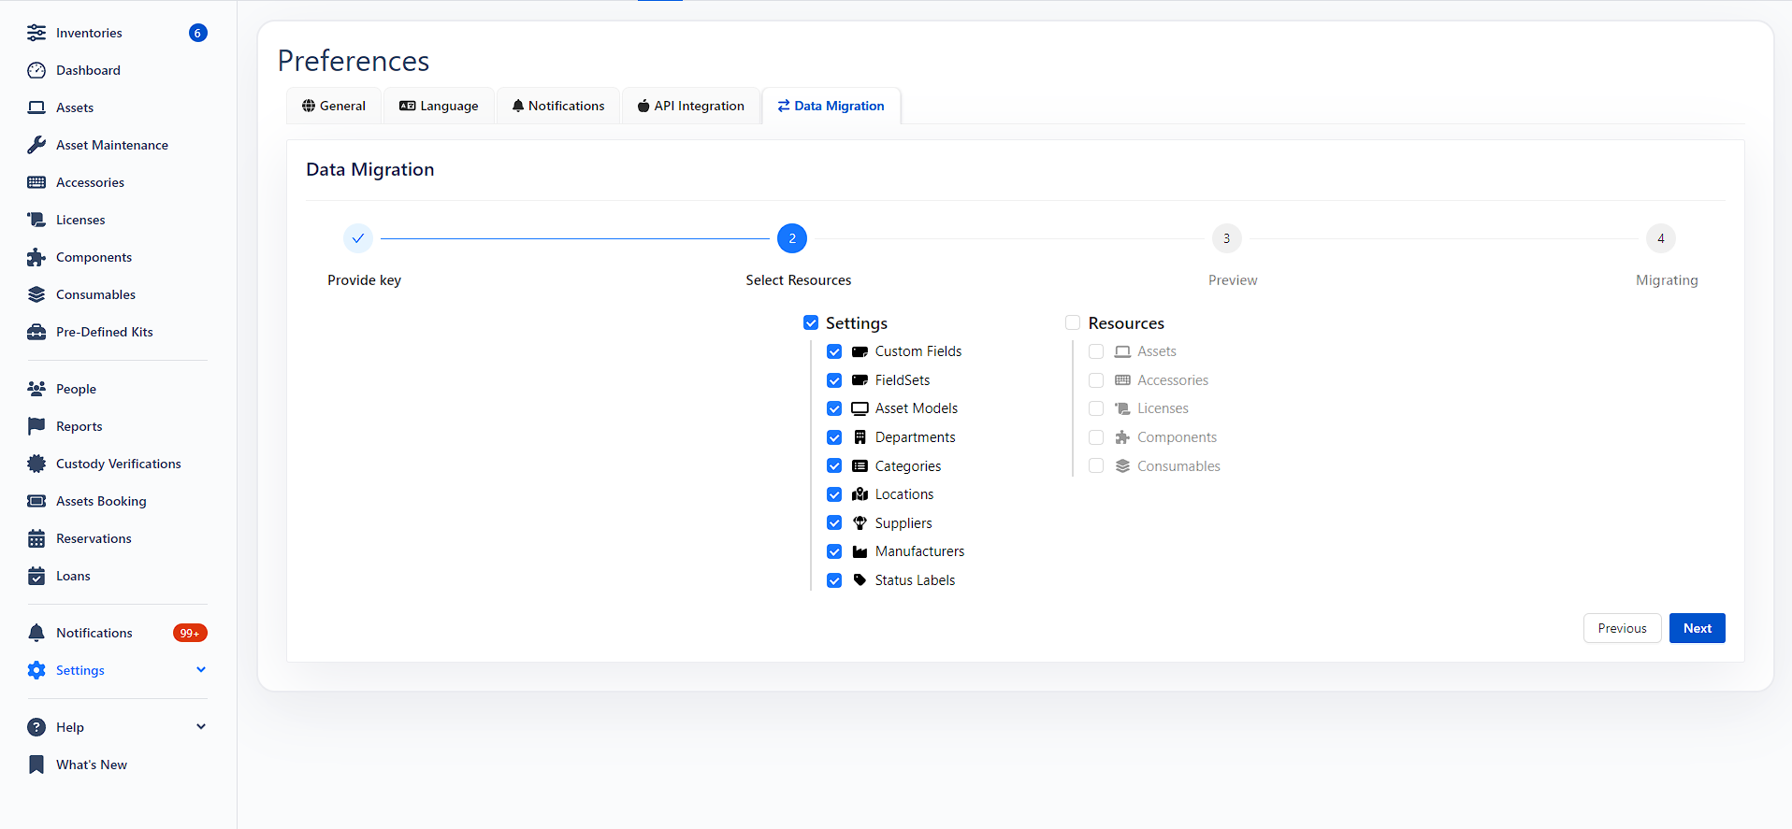
Task: Click the Custody Verifications badge icon
Action: (x=36, y=464)
